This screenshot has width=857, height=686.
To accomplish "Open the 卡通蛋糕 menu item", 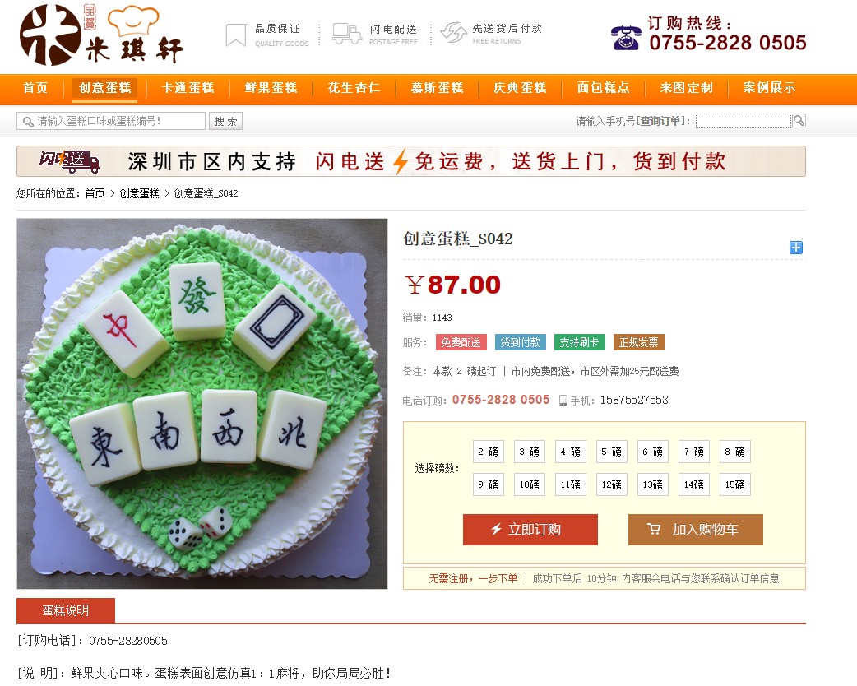I will point(188,88).
